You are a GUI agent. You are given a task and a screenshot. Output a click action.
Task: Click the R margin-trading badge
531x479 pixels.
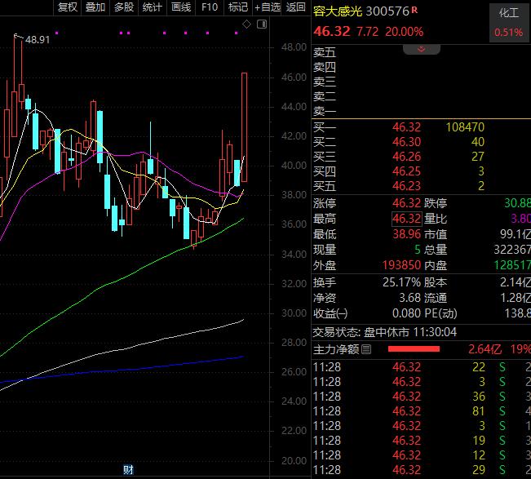tap(414, 11)
